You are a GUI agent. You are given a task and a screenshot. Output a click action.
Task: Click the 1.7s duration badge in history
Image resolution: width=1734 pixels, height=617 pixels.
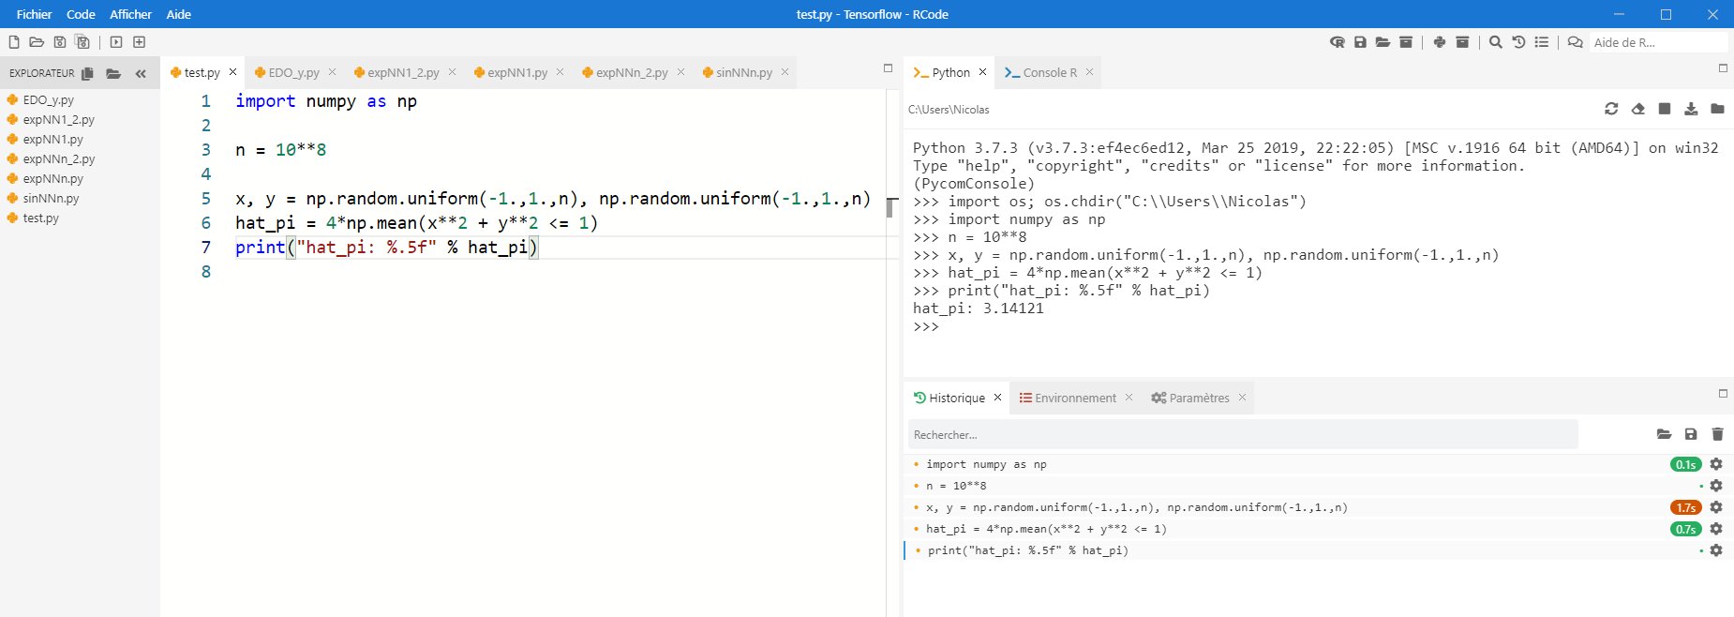click(x=1685, y=507)
